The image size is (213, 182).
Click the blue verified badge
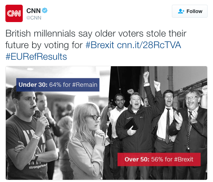tap(44, 10)
